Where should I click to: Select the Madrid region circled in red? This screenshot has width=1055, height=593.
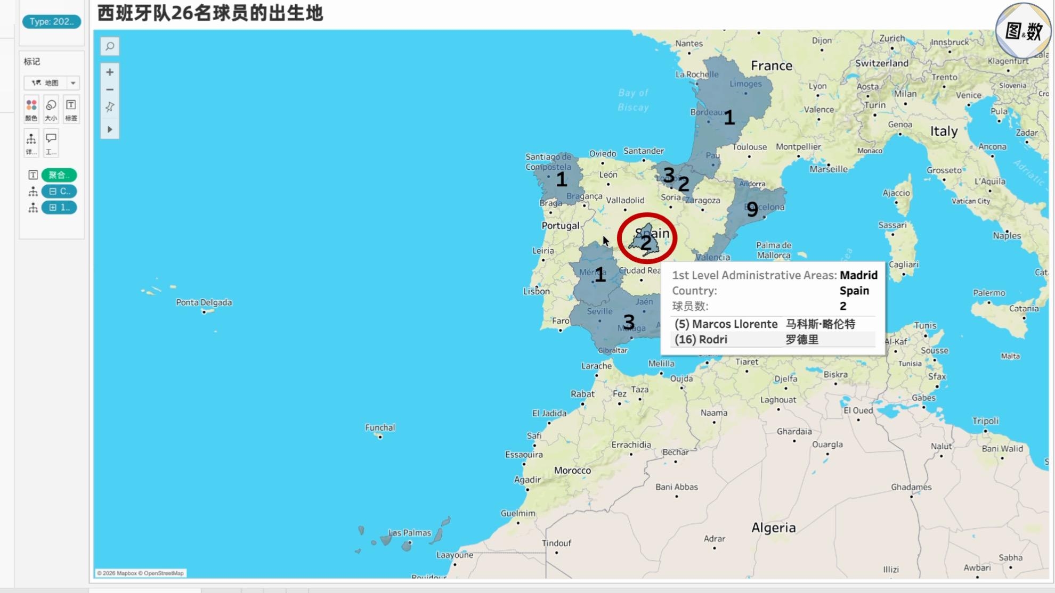[646, 241]
